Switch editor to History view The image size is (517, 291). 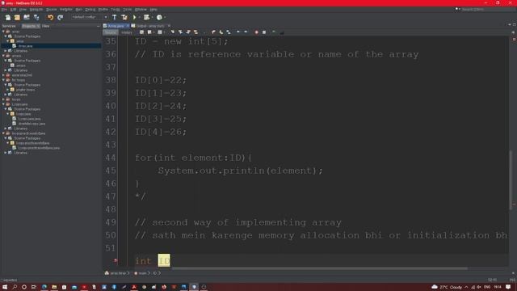[x=126, y=32]
